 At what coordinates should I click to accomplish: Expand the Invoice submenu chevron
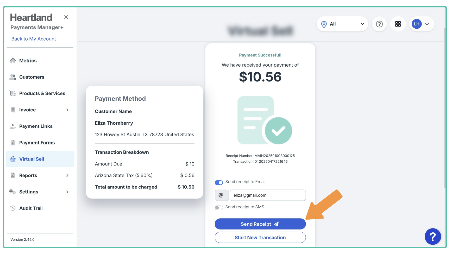67,110
